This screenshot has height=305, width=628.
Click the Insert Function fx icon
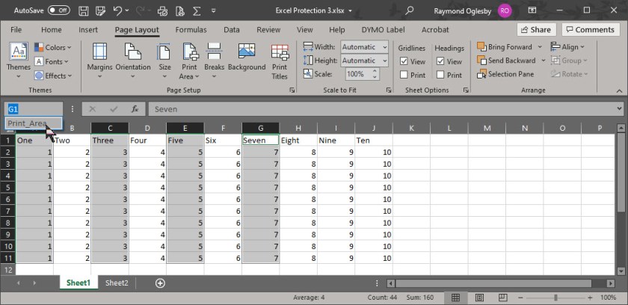pos(135,109)
